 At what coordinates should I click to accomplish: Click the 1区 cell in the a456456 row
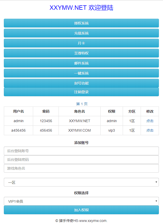pyautogui.click(x=132, y=130)
